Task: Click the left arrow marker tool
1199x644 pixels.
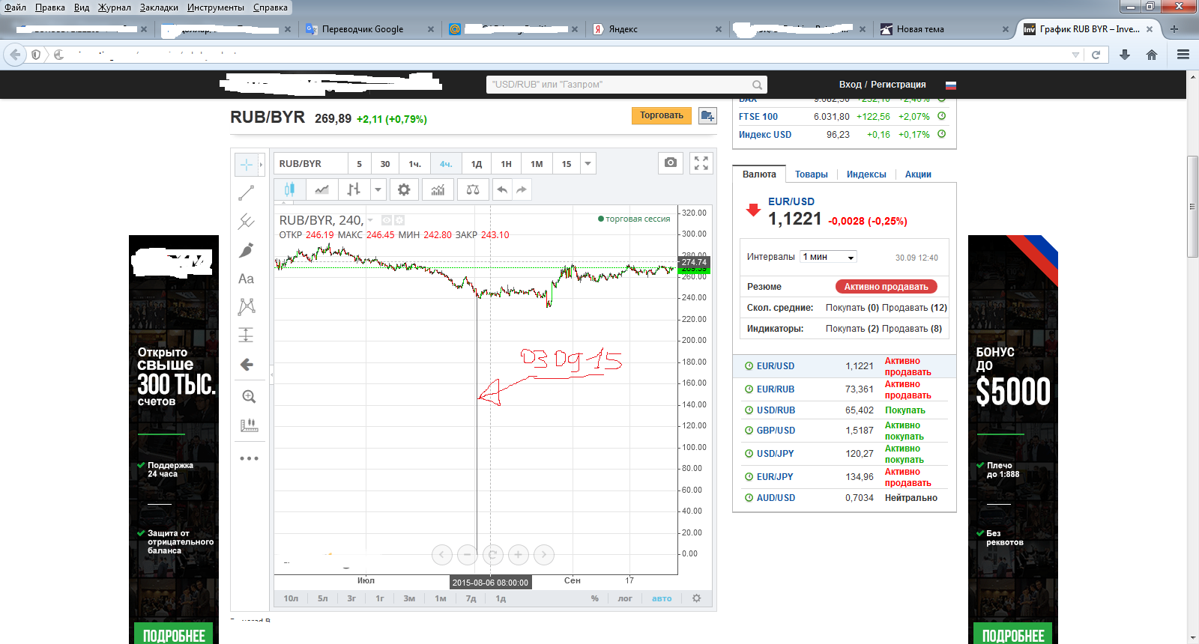Action: click(x=246, y=365)
